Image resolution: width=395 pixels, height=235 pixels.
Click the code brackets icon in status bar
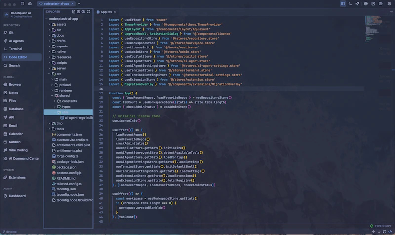point(390,232)
